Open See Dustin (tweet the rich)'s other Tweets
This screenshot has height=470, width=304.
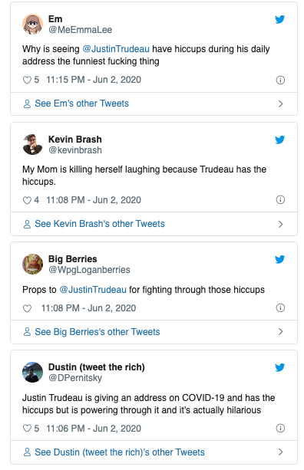[154, 452]
